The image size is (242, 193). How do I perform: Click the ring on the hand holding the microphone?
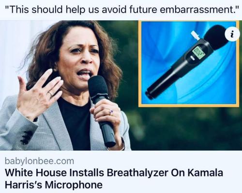111,111
